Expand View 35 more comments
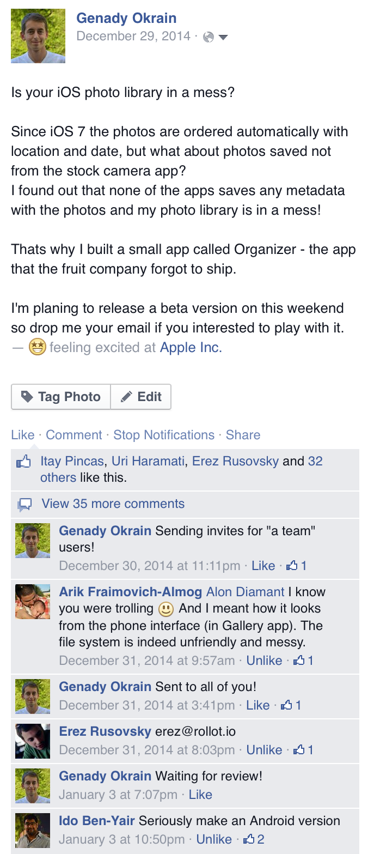Viewport: 368px width, 854px height. [x=113, y=504]
